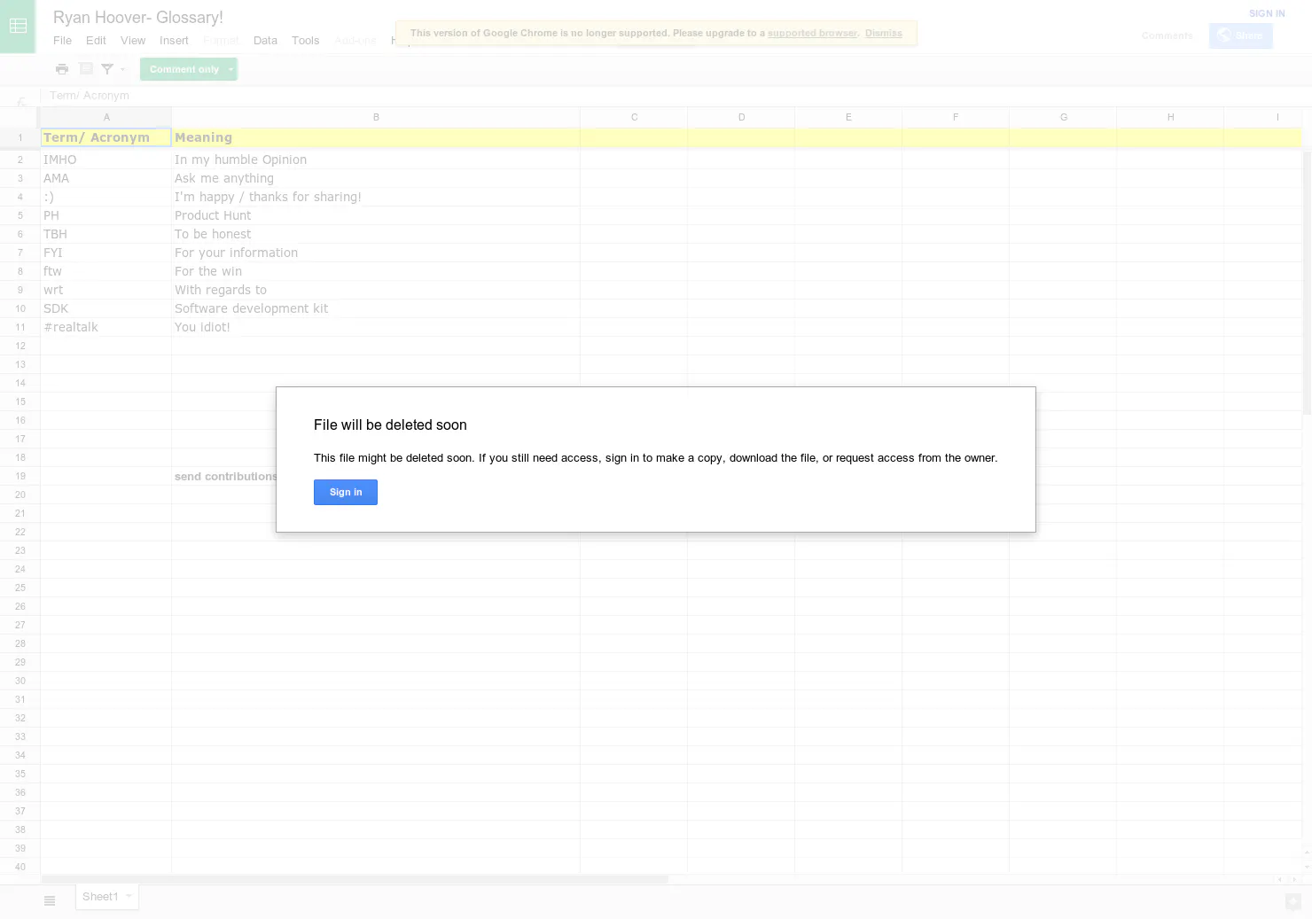Select row 40 header
Screen dimensions: 1312x919
click(x=20, y=867)
